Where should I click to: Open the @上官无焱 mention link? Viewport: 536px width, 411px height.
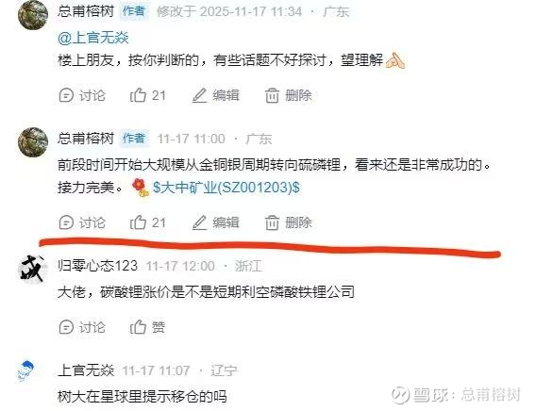[93, 38]
